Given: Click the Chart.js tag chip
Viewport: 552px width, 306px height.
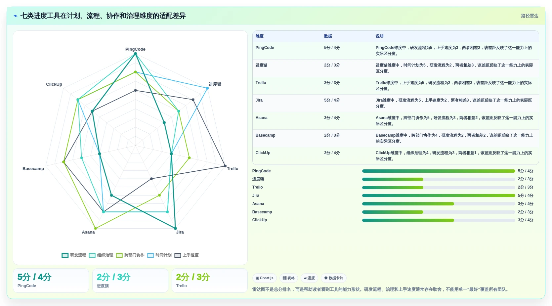Looking at the screenshot, I should [265, 278].
